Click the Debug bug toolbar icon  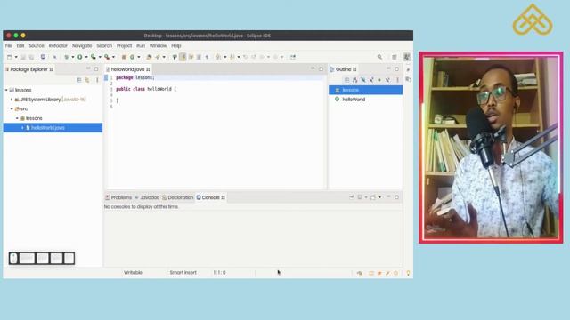point(66,57)
